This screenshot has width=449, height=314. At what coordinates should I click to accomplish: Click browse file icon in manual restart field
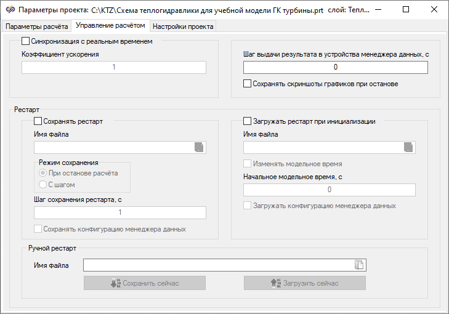360,265
